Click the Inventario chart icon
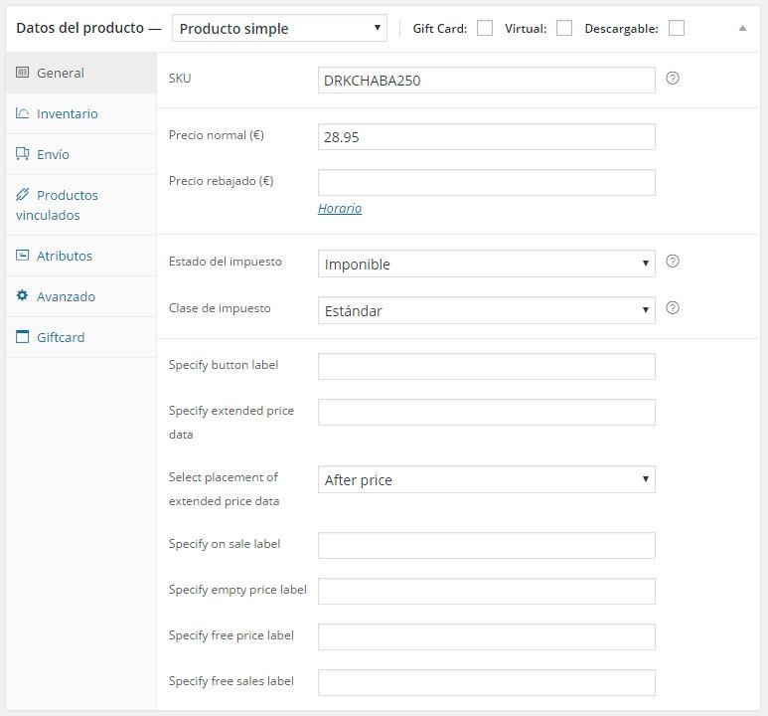 22,112
